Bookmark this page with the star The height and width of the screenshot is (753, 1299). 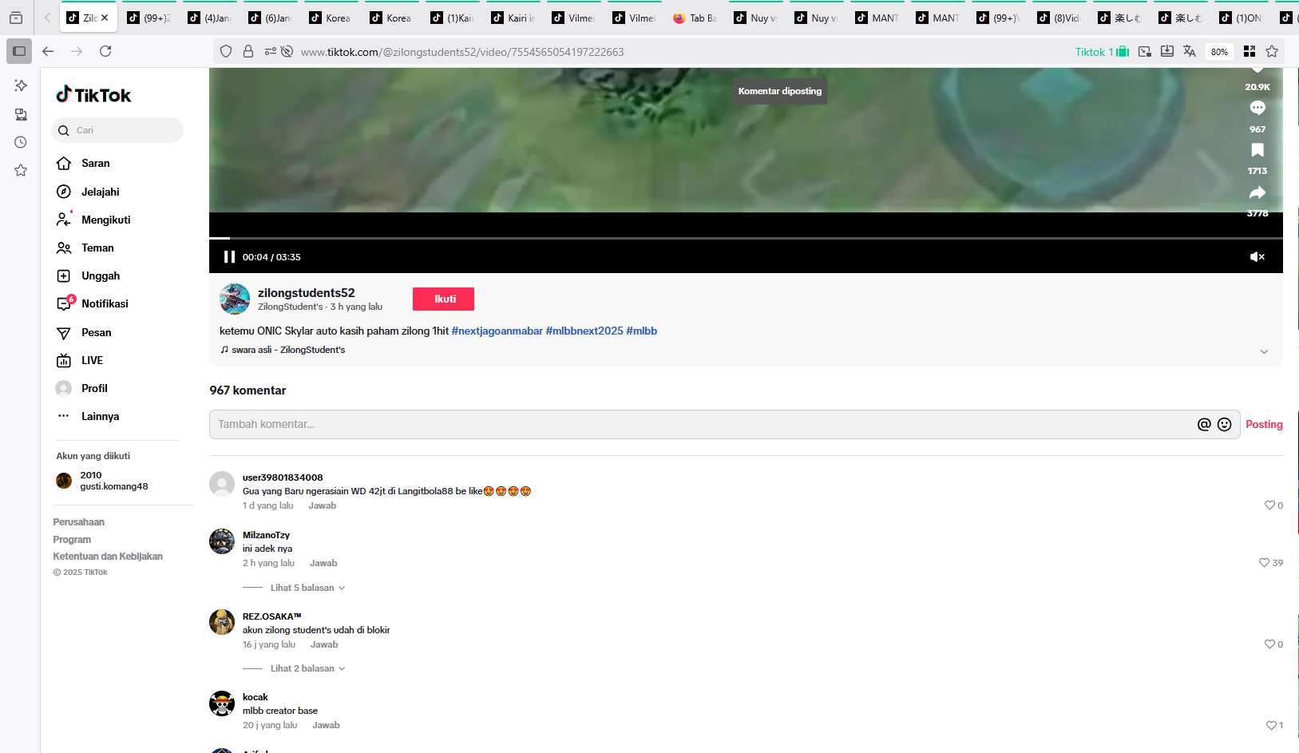click(x=1272, y=51)
